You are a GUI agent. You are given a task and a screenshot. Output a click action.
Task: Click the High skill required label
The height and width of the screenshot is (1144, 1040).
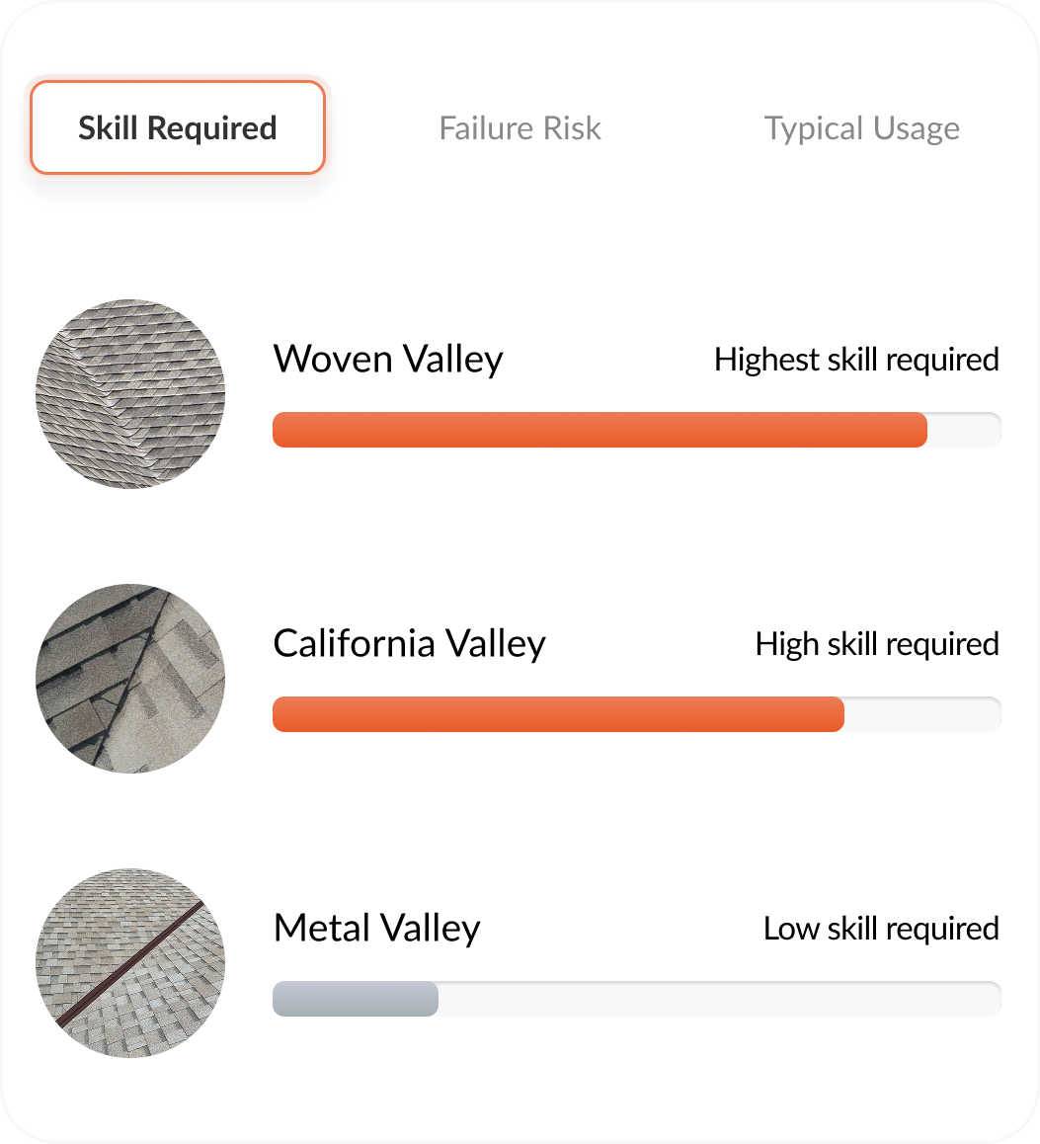[877, 643]
